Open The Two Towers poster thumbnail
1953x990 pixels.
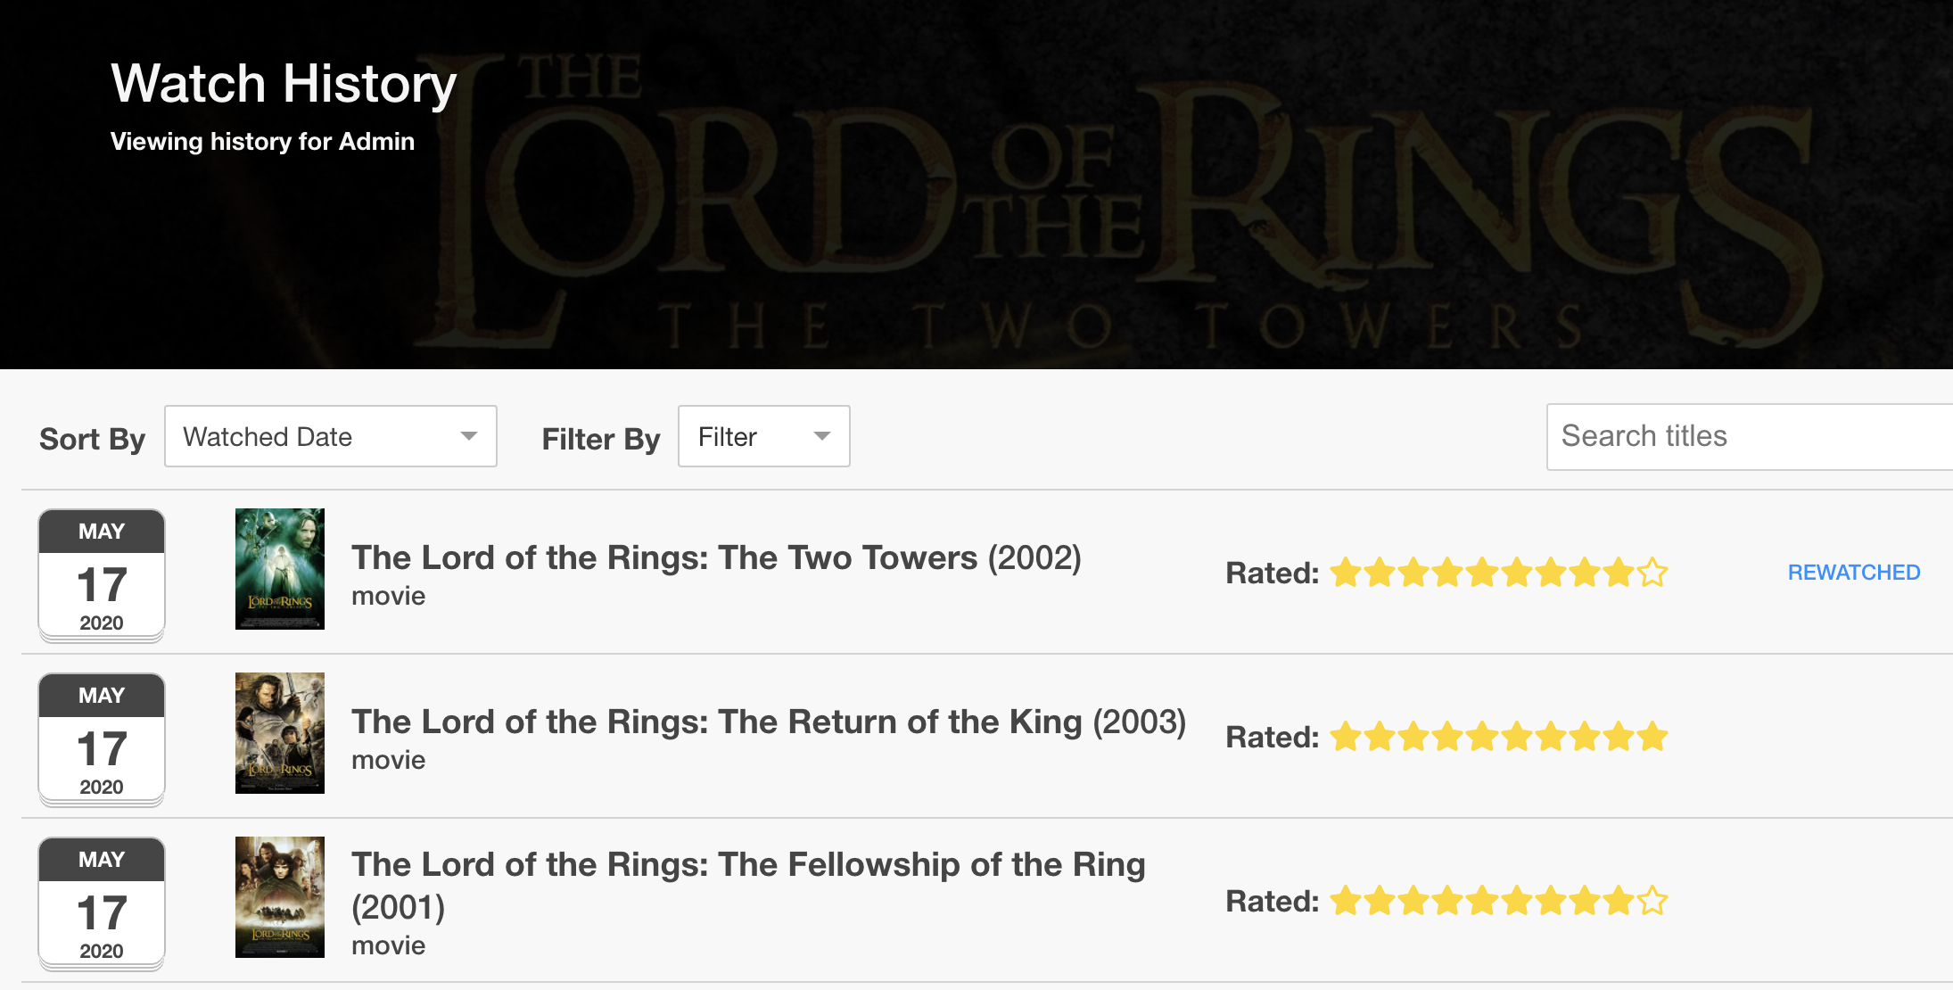(x=280, y=569)
